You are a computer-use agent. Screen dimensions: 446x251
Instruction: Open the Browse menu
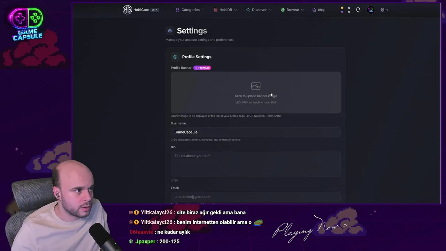(292, 10)
